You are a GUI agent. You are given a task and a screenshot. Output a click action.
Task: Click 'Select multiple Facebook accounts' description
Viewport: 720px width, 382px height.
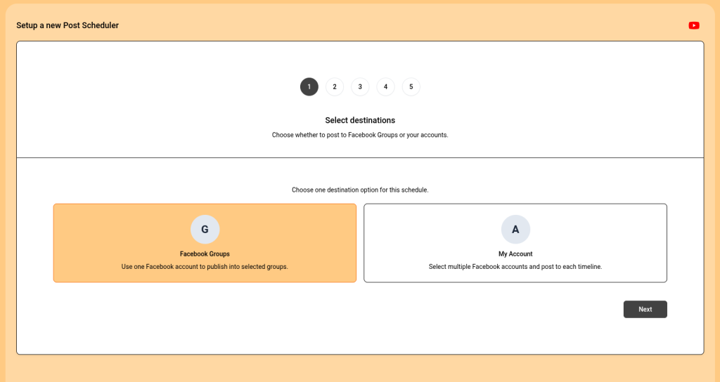515,266
